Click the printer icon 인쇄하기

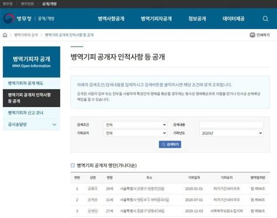[x=252, y=35]
